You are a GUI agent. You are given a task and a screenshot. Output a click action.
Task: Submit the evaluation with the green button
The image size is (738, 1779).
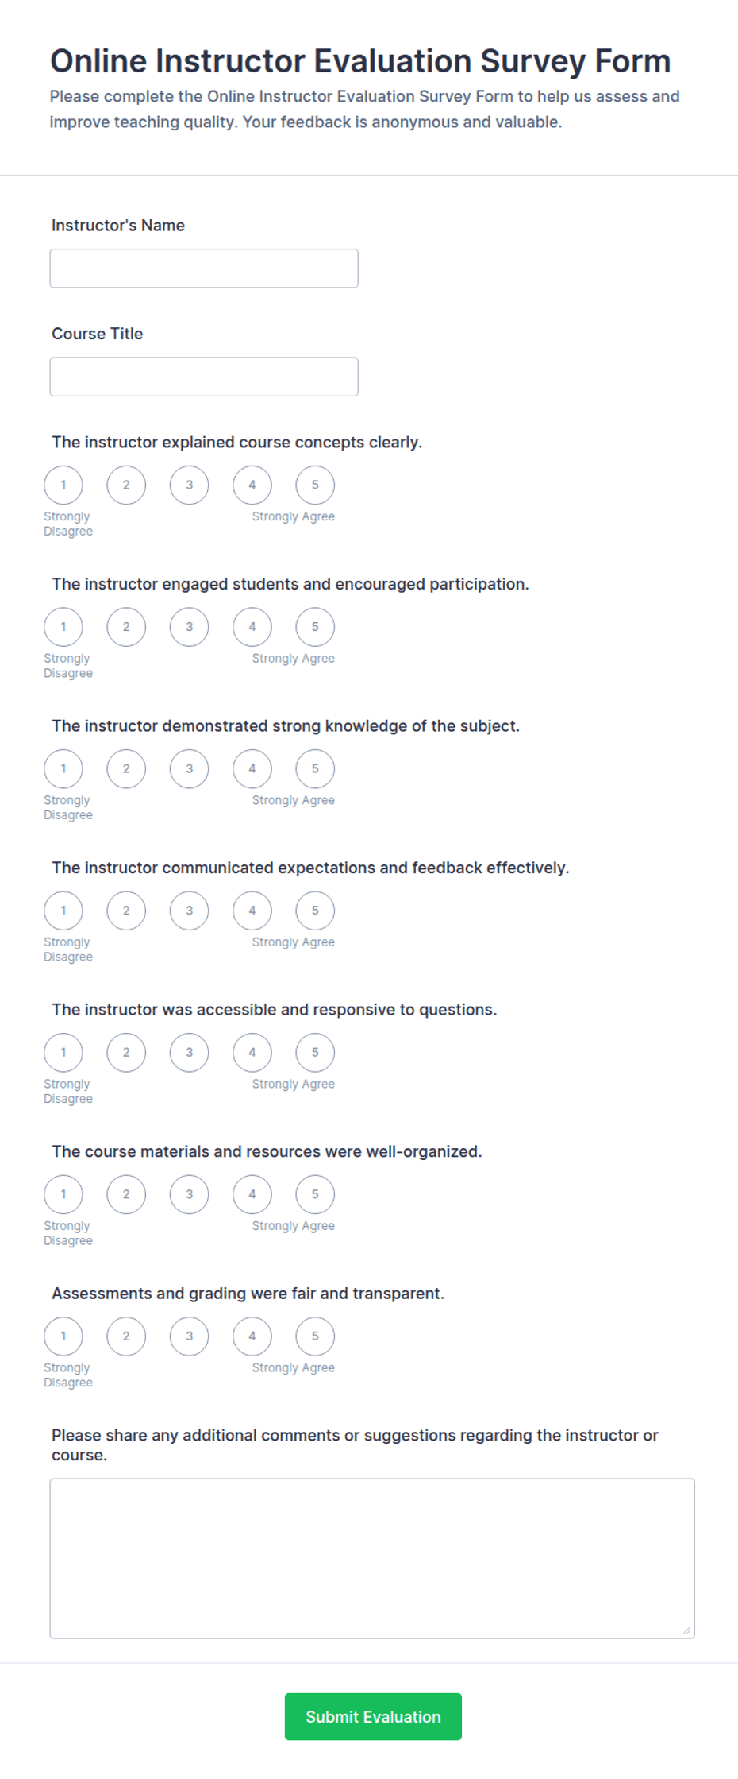coord(373,1717)
